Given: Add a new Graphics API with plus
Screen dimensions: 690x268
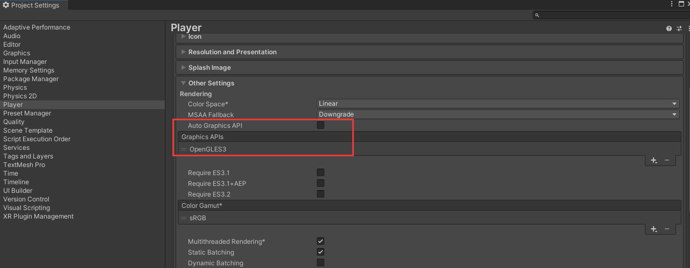Looking at the screenshot, I should click(653, 161).
